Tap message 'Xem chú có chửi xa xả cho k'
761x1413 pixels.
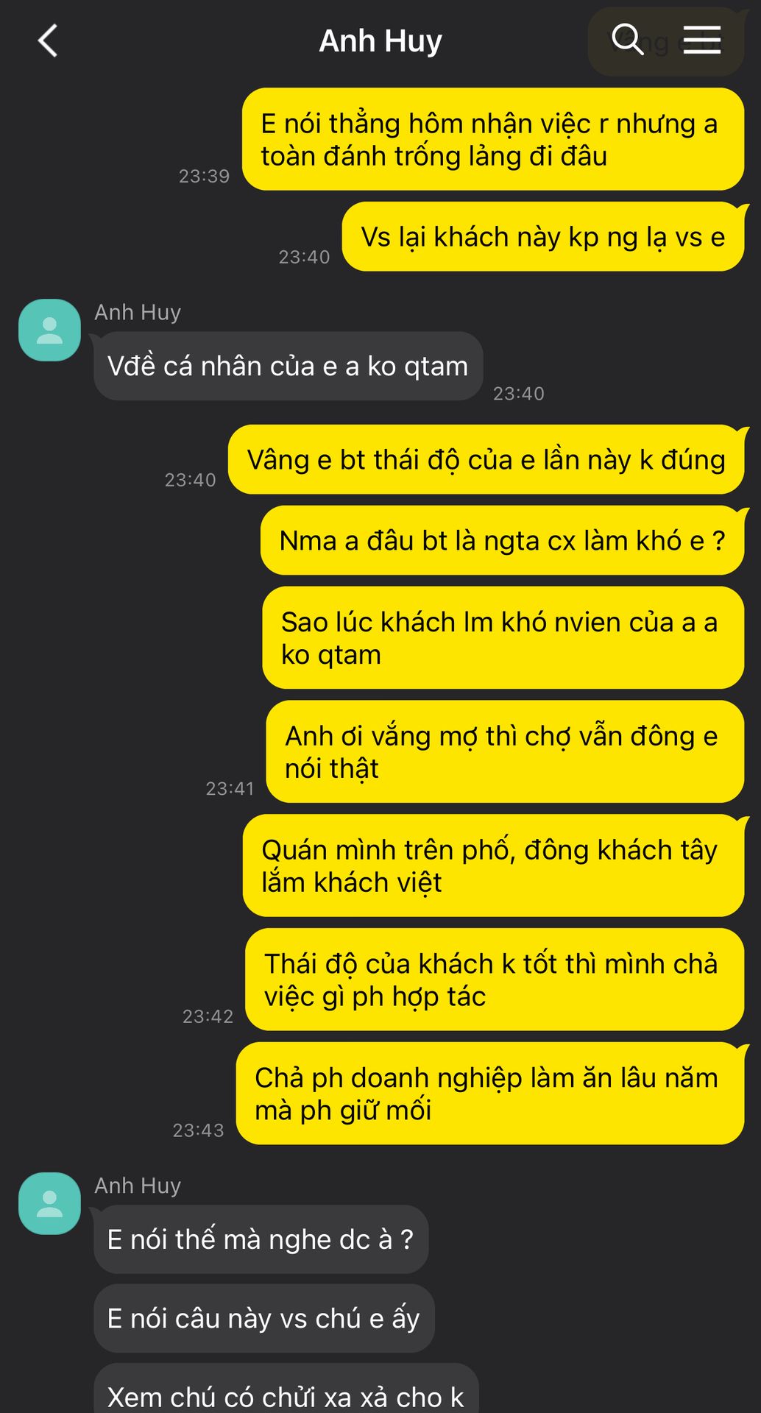286,1391
